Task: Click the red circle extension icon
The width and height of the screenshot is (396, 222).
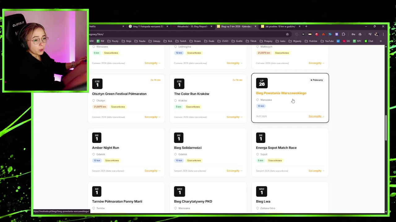Action: click(317, 34)
